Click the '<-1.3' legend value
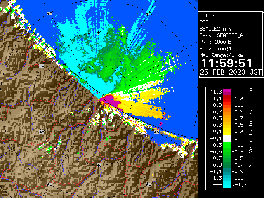Image resolution: width=264 pixels, height=198 pixels. 239,185
